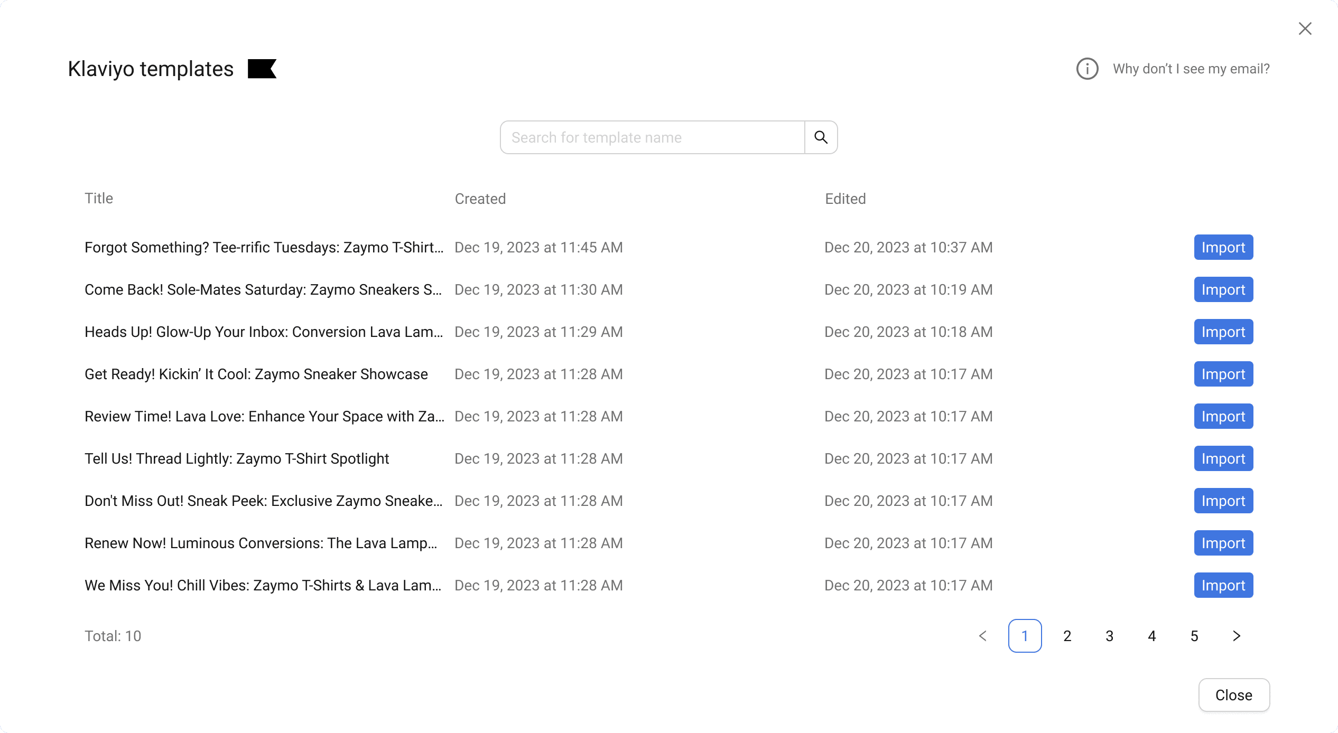The height and width of the screenshot is (733, 1338).
Task: Click the info circle icon
Action: point(1087,69)
